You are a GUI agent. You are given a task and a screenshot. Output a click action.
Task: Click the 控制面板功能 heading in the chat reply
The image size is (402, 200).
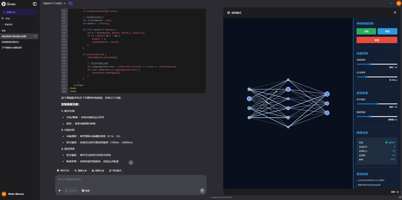click(x=71, y=104)
